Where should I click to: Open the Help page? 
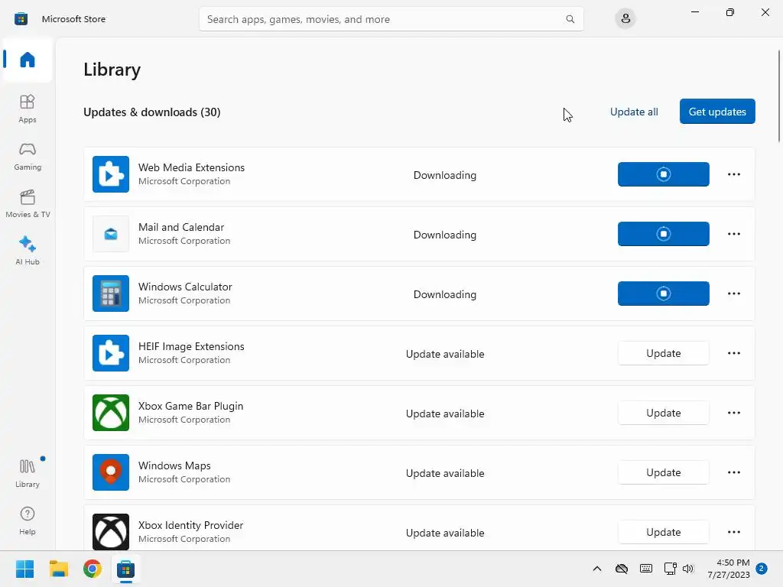point(28,521)
